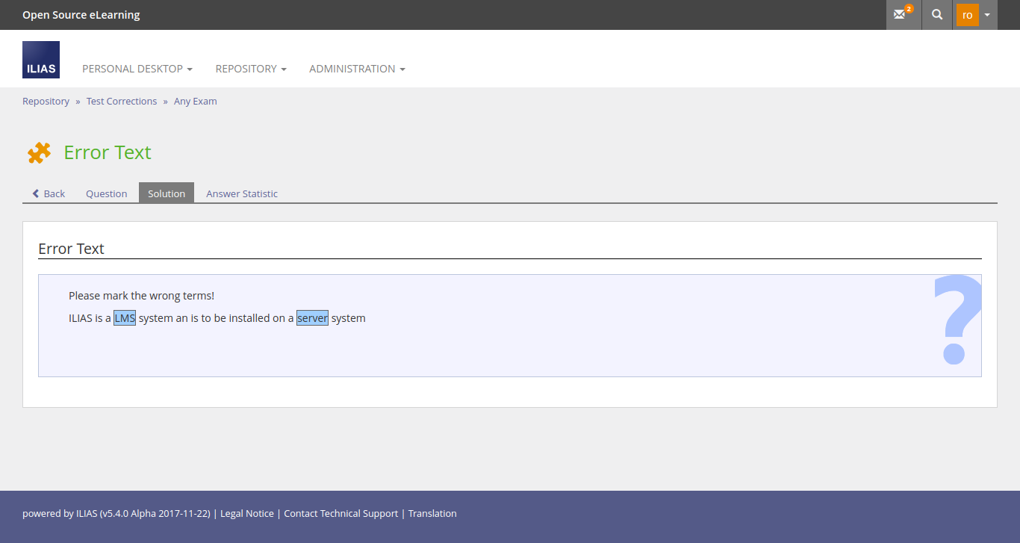The height and width of the screenshot is (543, 1020).
Task: Switch to the Question tab
Action: click(x=106, y=193)
